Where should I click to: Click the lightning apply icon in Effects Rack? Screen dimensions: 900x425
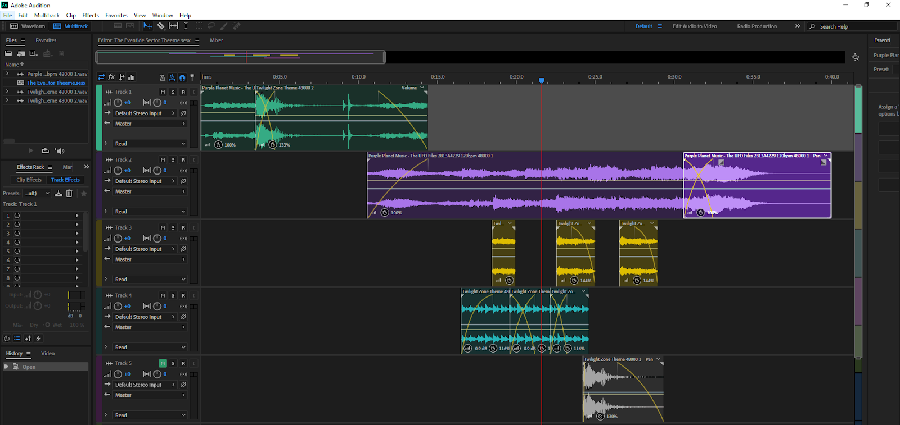pyautogui.click(x=38, y=339)
